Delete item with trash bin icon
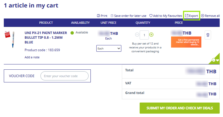The height and width of the screenshot is (117, 223). tap(208, 35)
